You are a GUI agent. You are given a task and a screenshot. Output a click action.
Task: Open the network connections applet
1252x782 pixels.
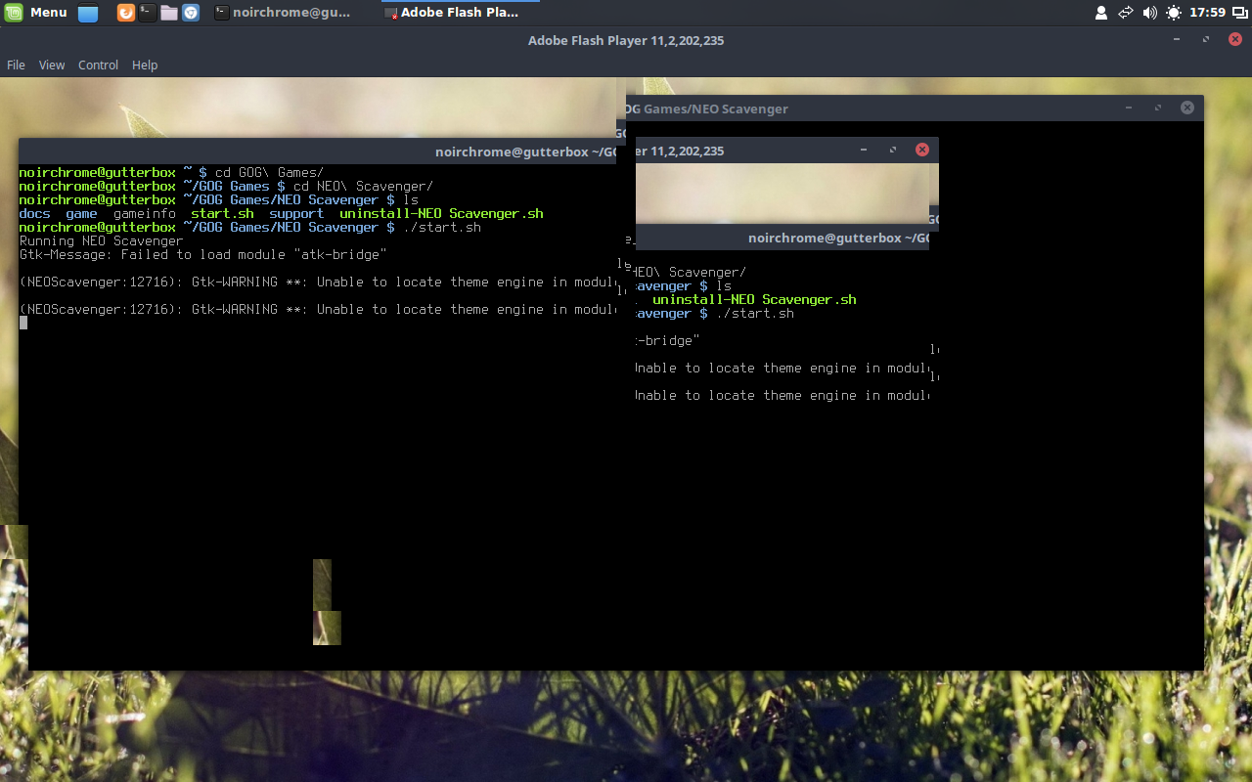(x=1126, y=13)
